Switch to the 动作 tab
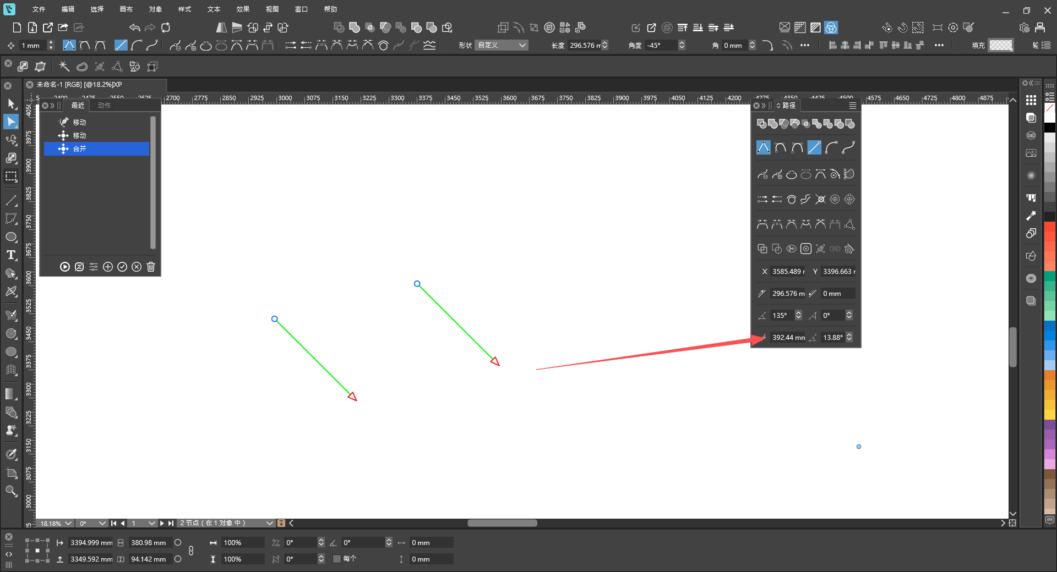 (104, 105)
